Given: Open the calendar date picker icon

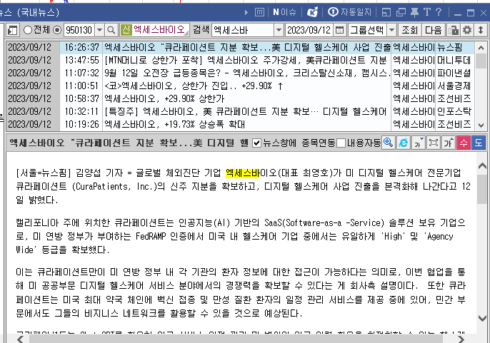Looking at the screenshot, I should pos(339,30).
